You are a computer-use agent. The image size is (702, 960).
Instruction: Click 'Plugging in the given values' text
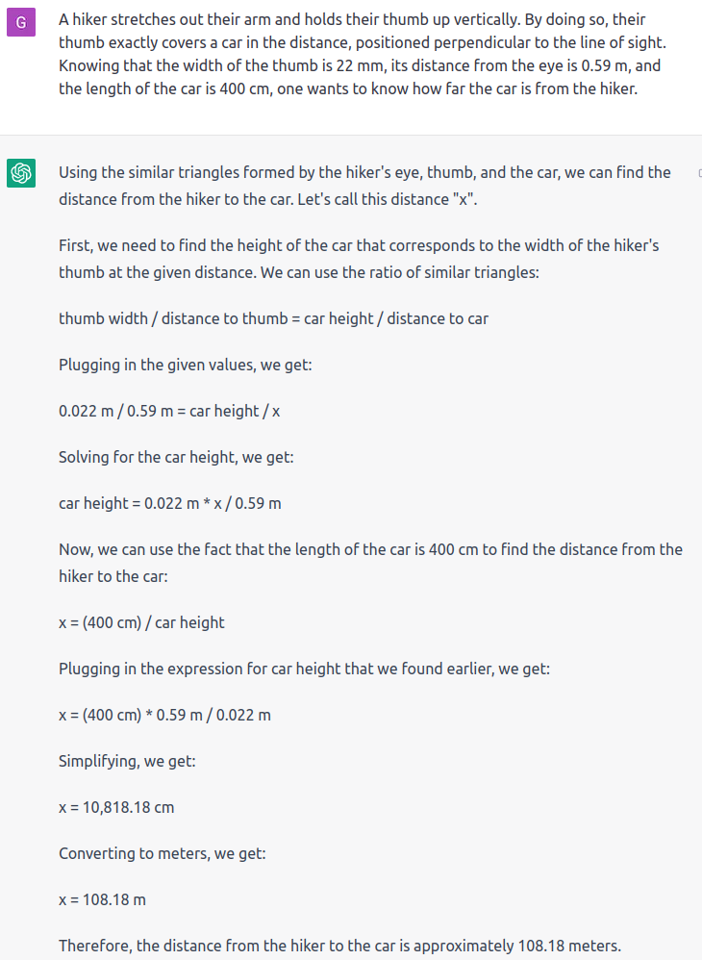point(186,365)
